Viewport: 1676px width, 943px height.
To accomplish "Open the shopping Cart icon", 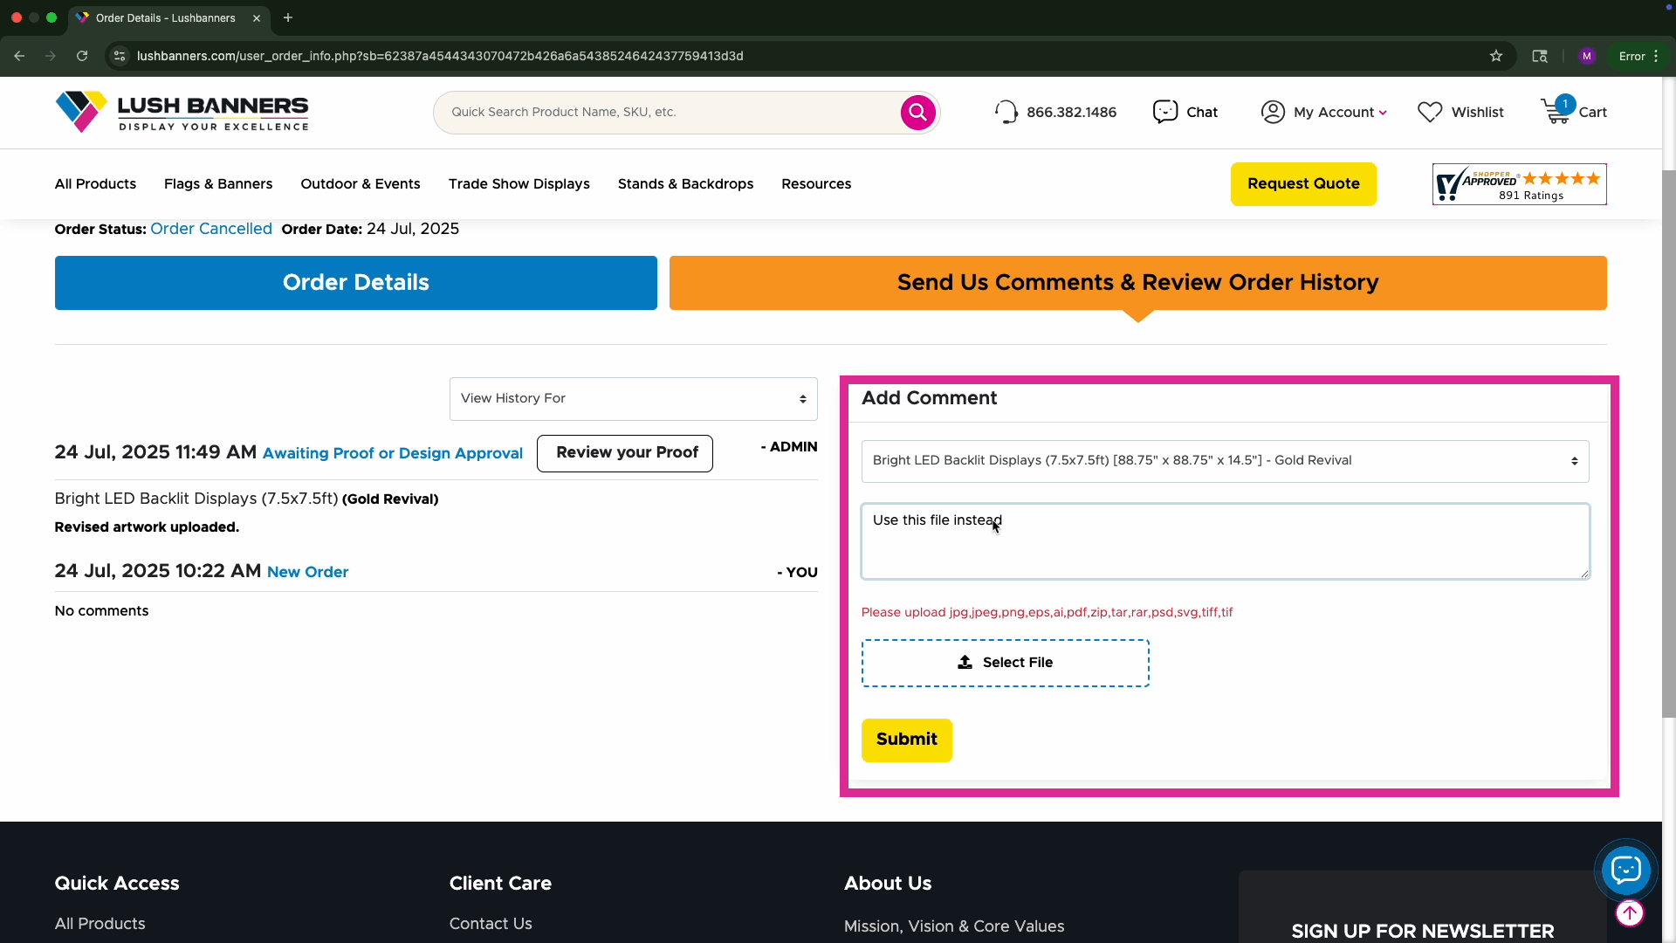I will point(1556,112).
